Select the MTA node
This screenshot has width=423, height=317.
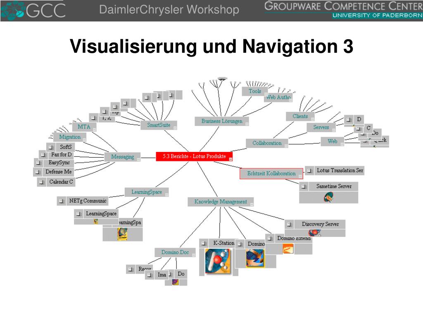click(x=84, y=127)
